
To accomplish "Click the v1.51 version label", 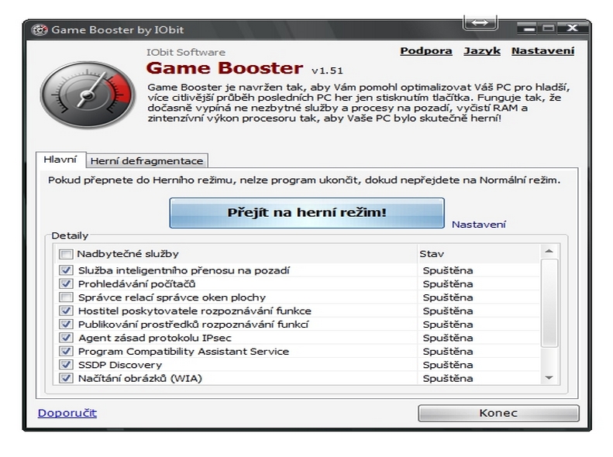I will (x=327, y=70).
